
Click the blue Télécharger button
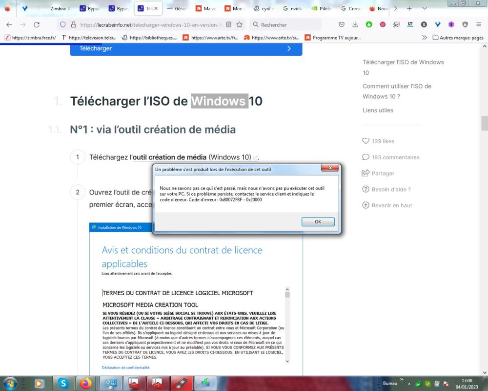point(186,48)
